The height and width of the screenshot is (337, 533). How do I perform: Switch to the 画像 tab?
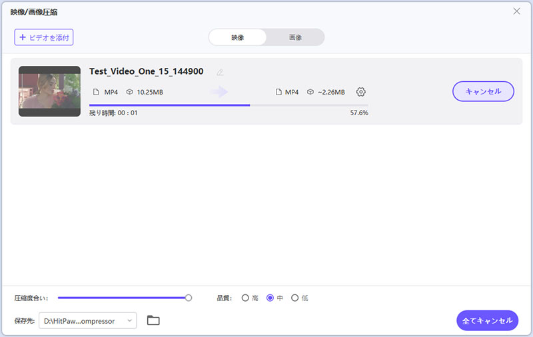295,37
